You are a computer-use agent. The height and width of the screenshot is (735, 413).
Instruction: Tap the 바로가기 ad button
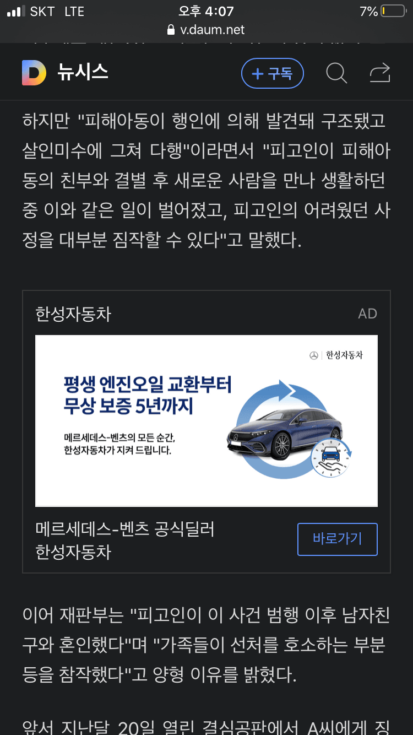click(x=338, y=539)
